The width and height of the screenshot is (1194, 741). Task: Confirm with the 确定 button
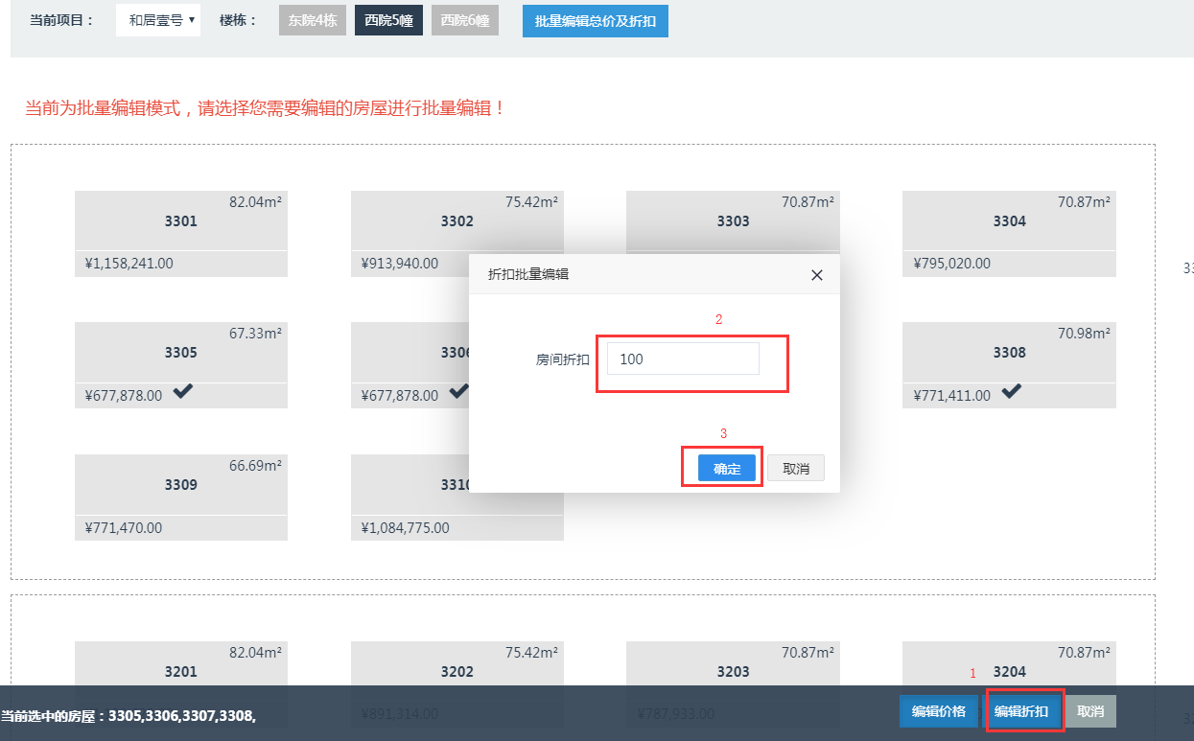[727, 469]
